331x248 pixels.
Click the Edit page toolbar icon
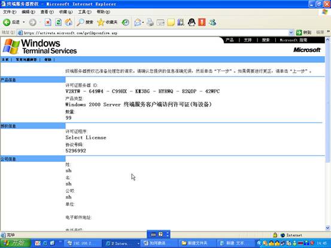click(x=160, y=22)
